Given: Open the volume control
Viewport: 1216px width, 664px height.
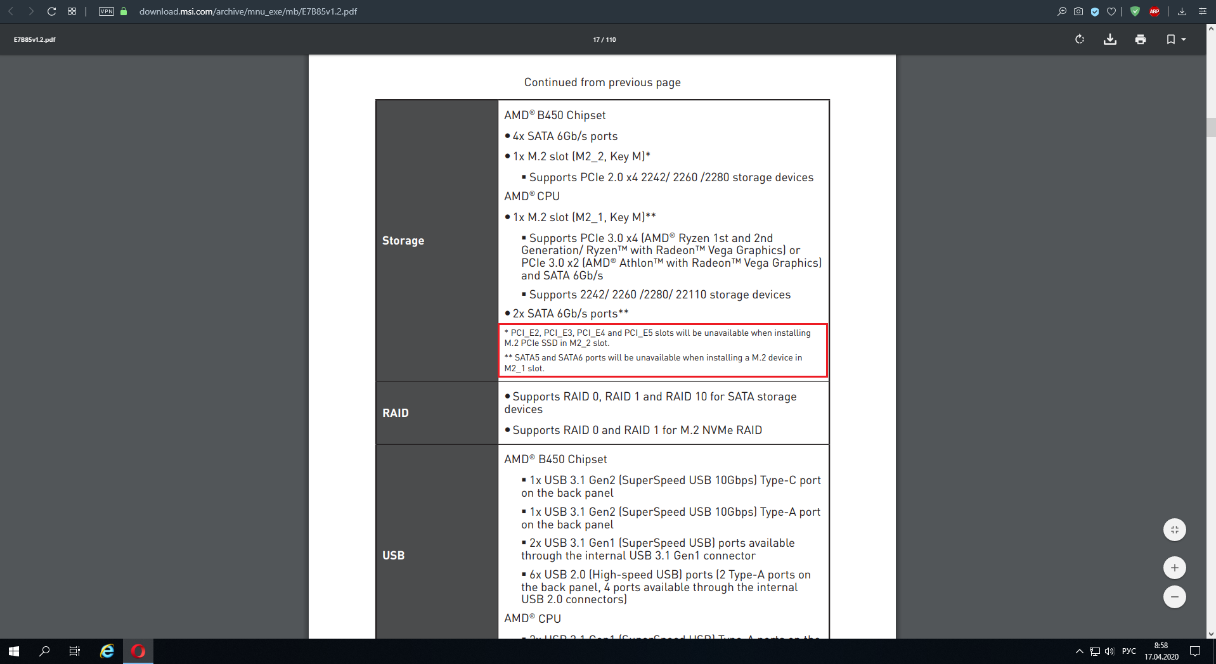Looking at the screenshot, I should coord(1109,651).
